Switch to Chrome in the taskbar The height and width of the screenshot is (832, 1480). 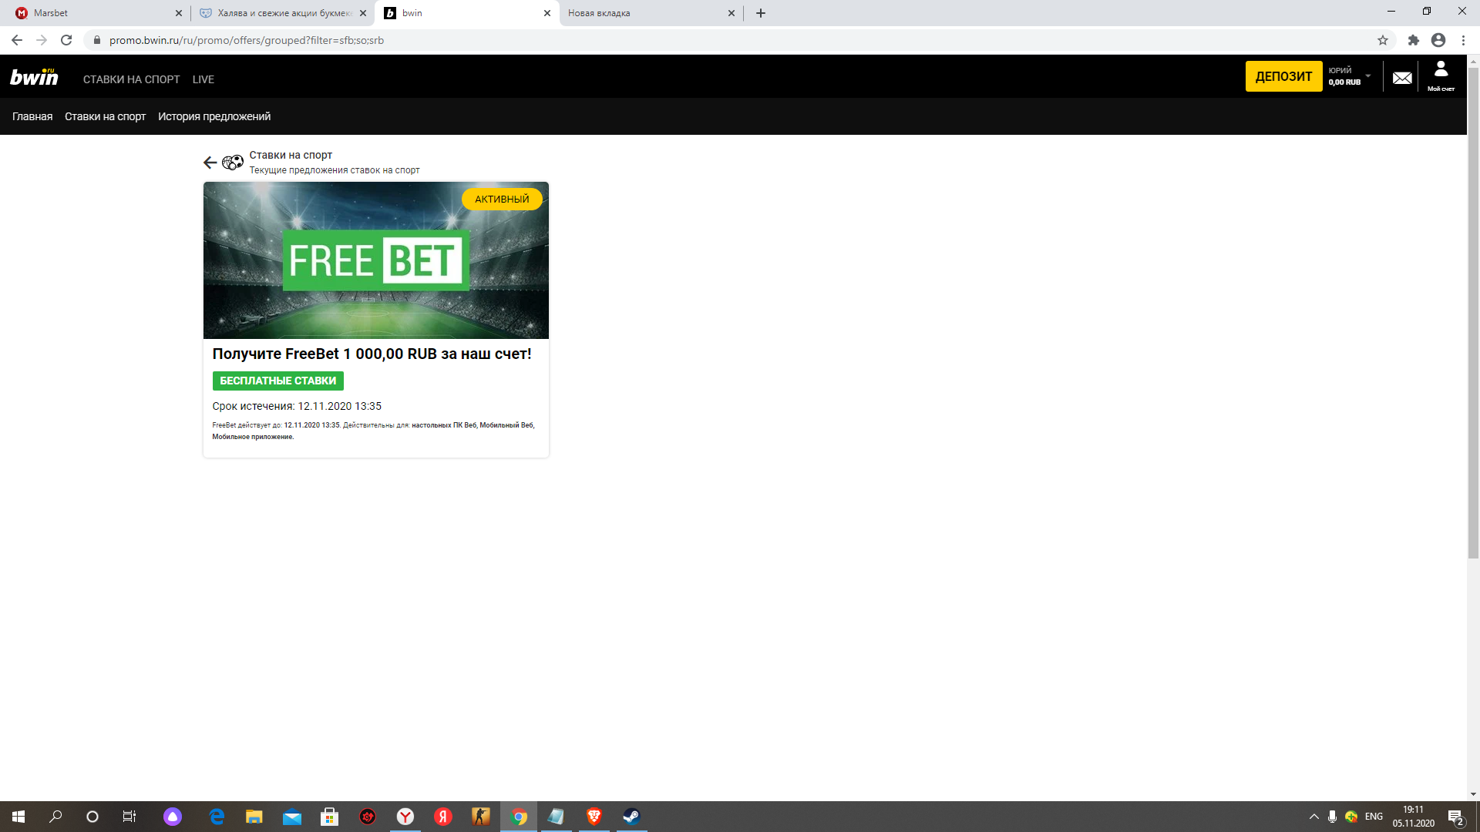519,817
